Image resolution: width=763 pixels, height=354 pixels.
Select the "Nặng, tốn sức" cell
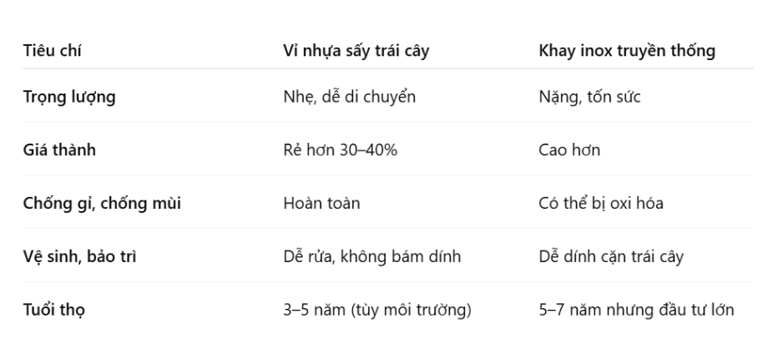click(x=589, y=97)
